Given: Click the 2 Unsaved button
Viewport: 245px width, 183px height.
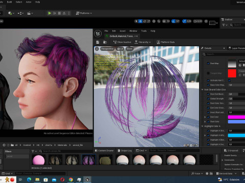Looking at the screenshot, I should pos(231,150).
